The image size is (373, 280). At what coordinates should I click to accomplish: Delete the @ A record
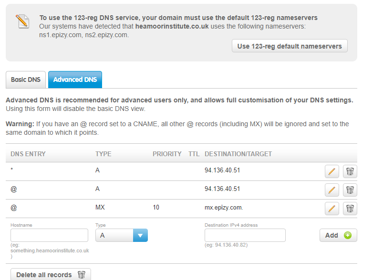(350, 190)
